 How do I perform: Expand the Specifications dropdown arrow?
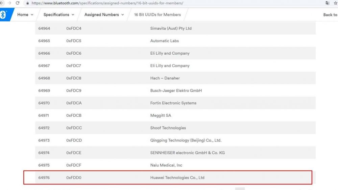point(73,15)
